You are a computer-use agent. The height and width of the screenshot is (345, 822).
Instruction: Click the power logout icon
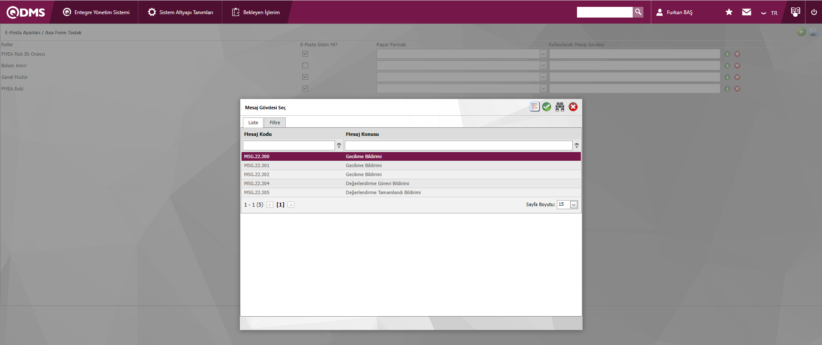point(814,12)
